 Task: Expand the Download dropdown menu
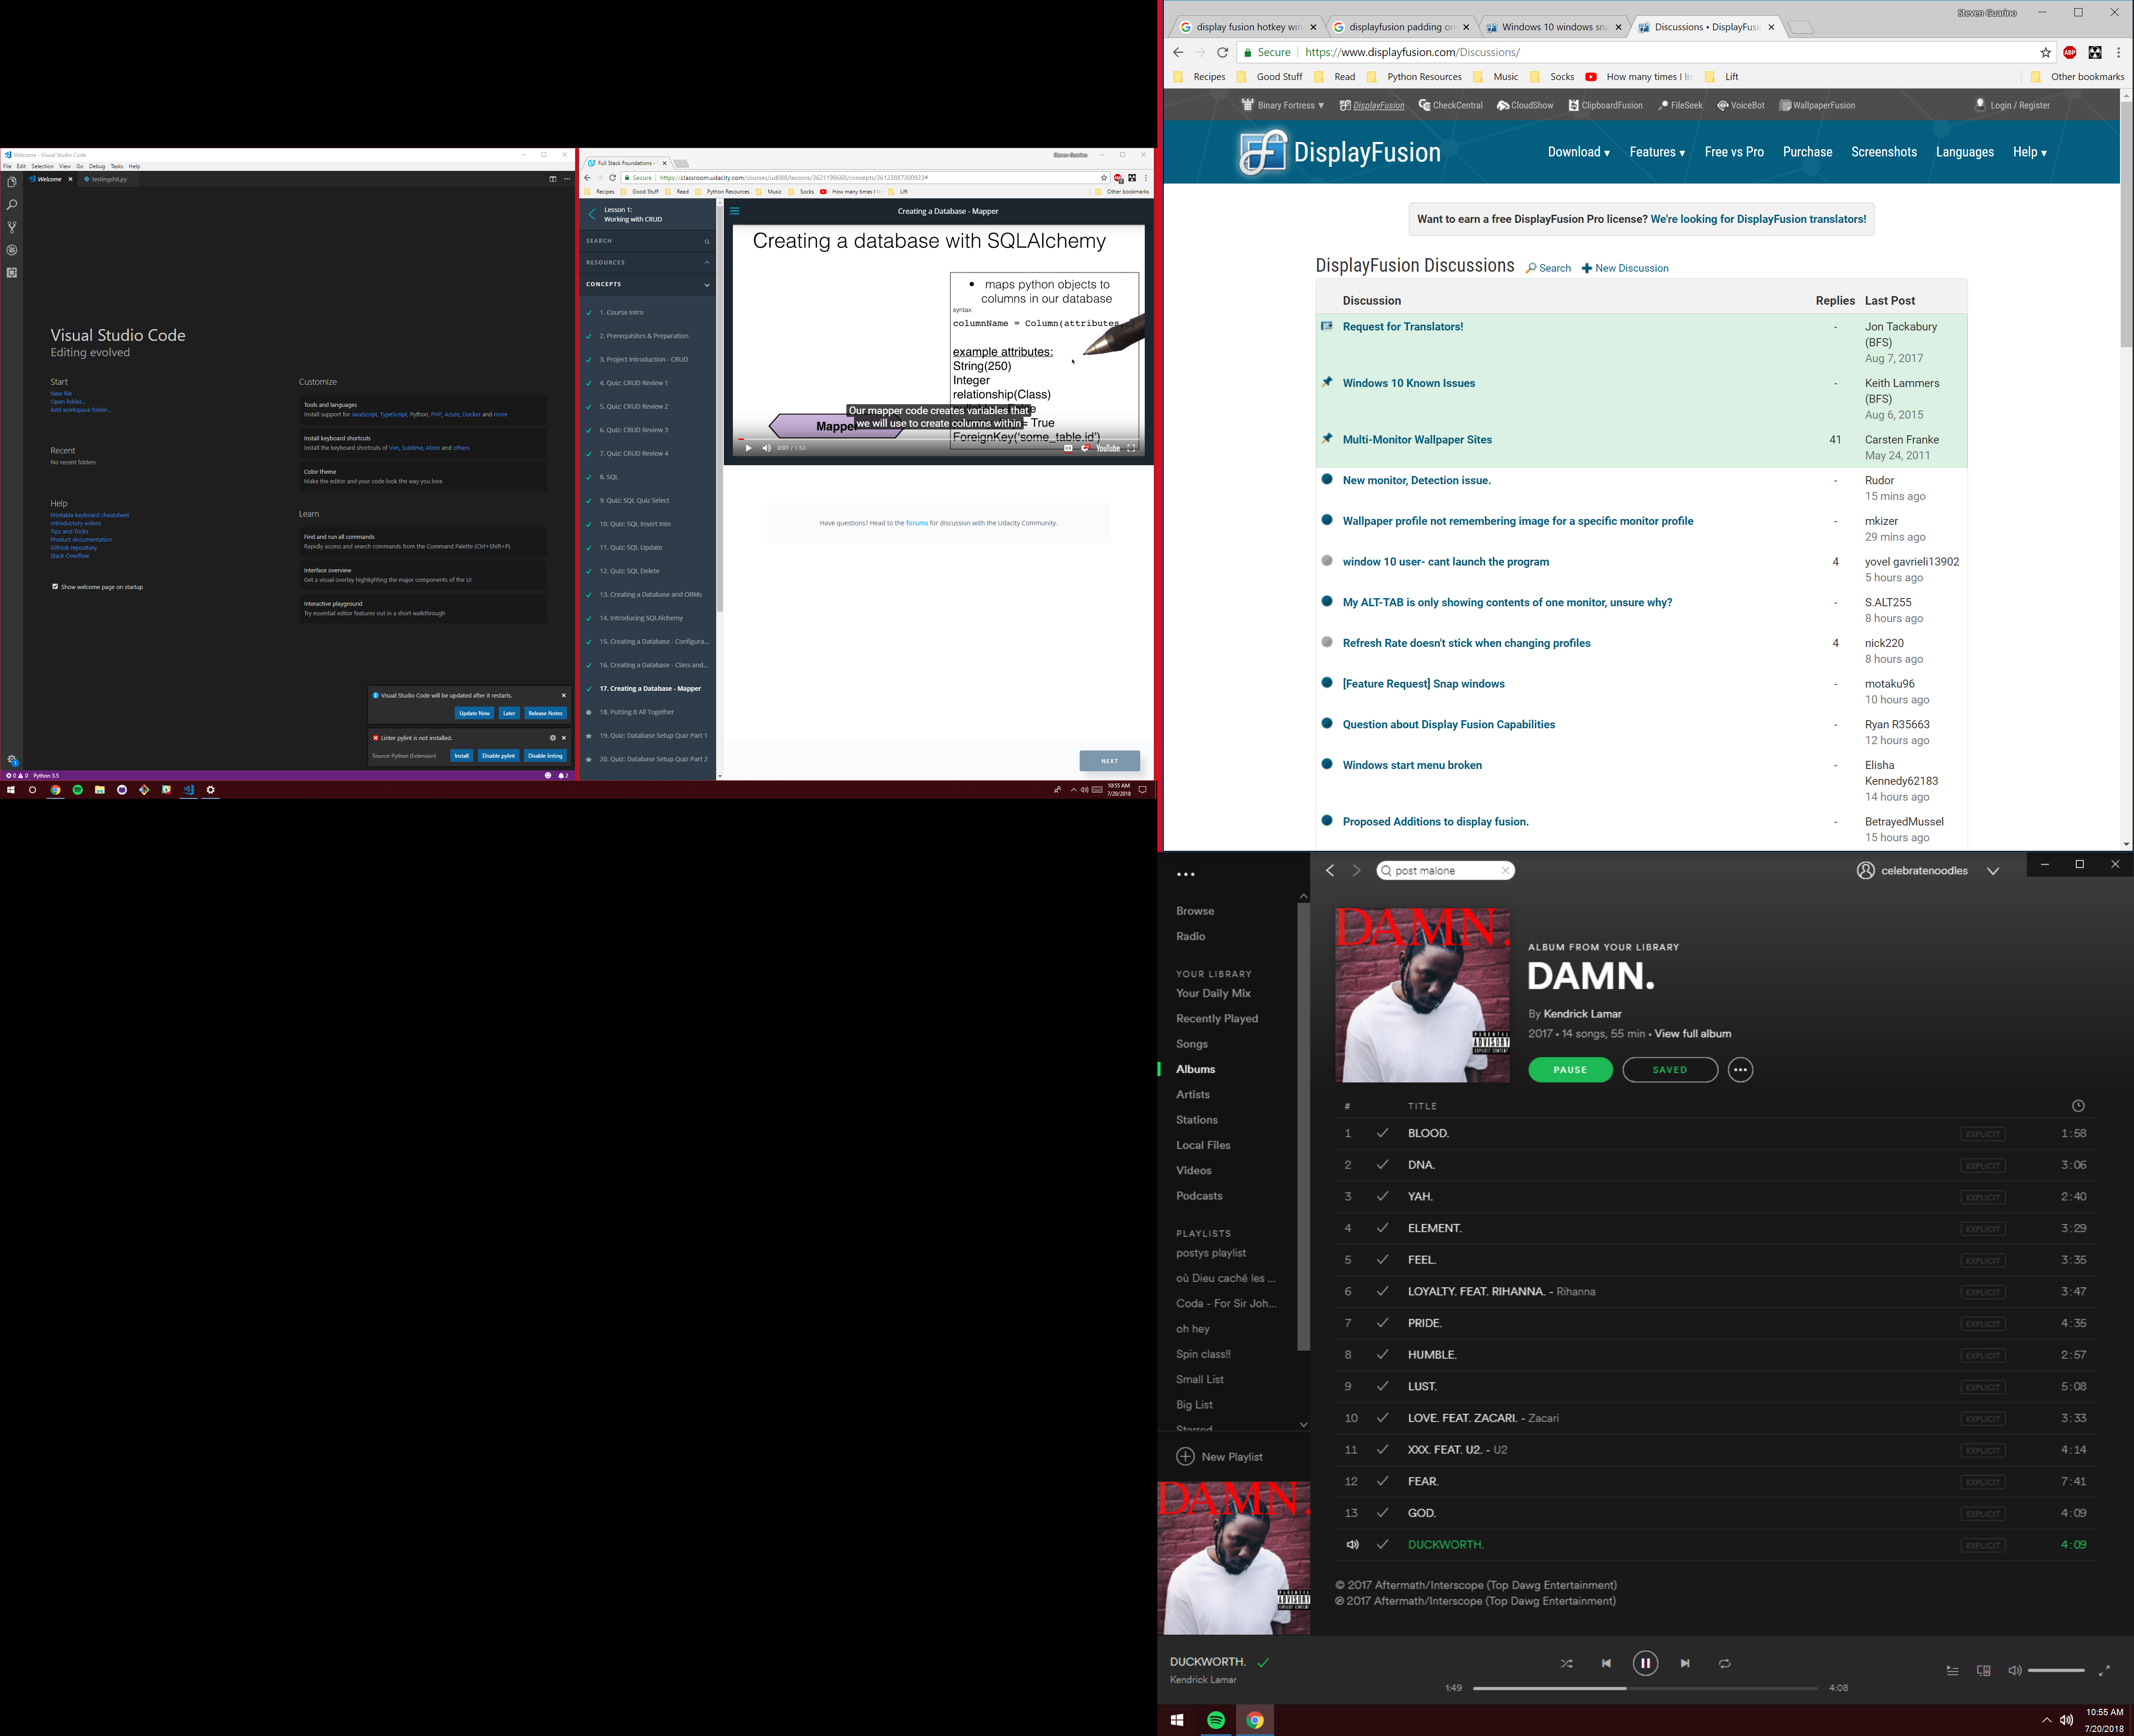click(x=1578, y=152)
